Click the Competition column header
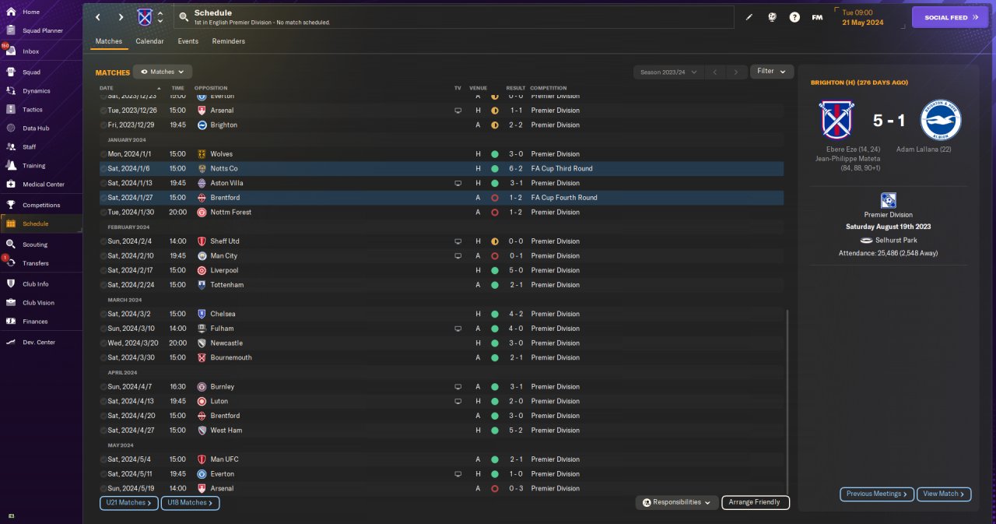Screen dimensions: 996x524 pos(549,88)
